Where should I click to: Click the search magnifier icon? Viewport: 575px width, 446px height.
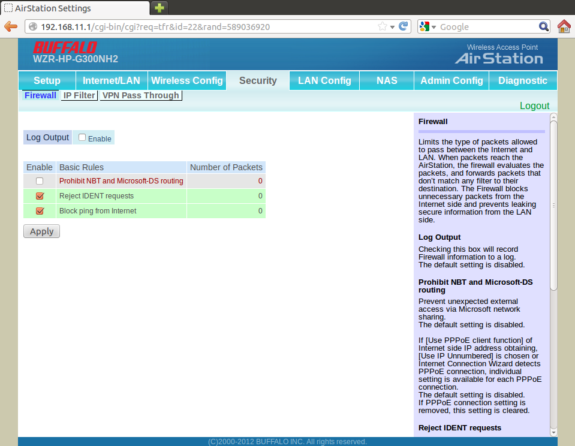point(544,27)
